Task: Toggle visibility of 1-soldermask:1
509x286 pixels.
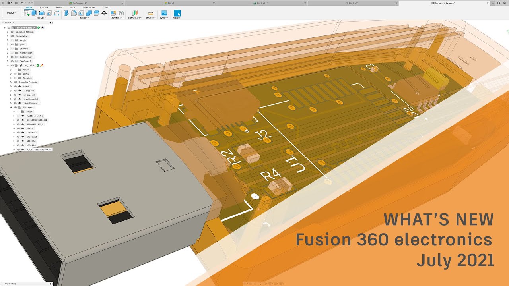Action: coord(15,99)
